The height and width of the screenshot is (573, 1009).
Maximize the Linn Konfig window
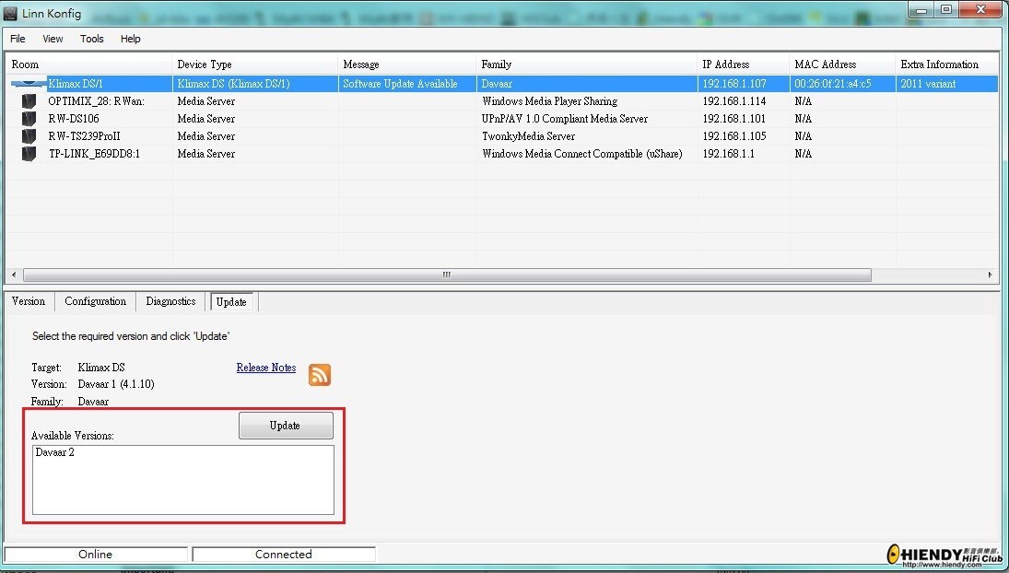[946, 9]
